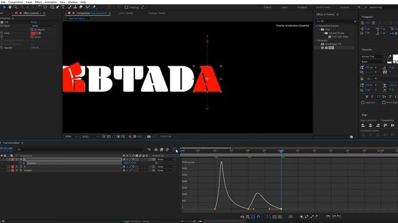The width and height of the screenshot is (398, 223).
Task: Toggle the Fill effect fx switch
Action: [x=2, y=22]
